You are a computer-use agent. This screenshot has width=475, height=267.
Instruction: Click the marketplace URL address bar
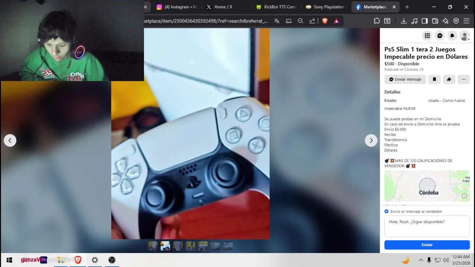(206, 21)
